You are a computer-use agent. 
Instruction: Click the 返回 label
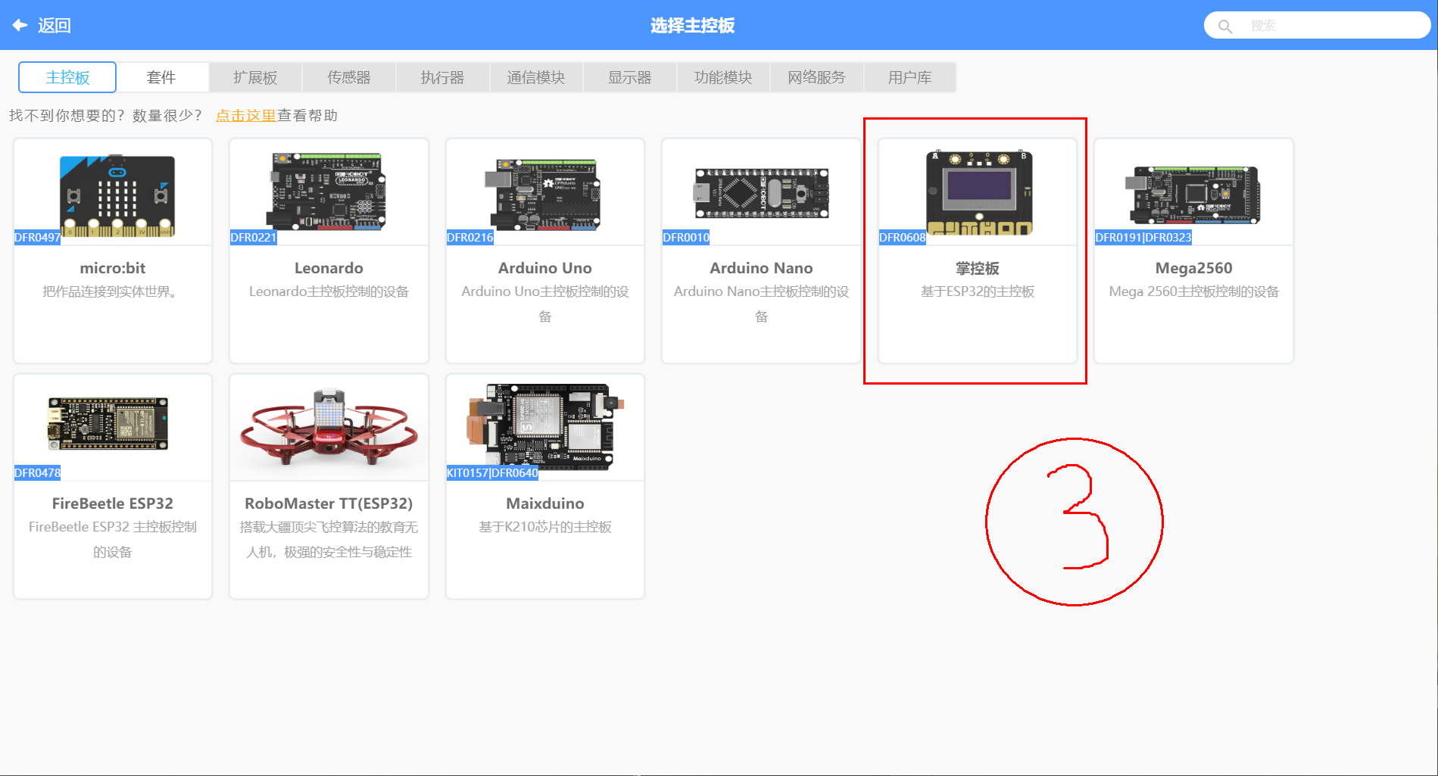click(55, 26)
